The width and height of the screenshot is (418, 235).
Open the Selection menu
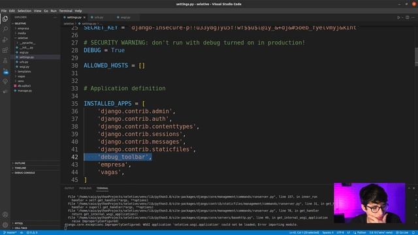tap(25, 11)
